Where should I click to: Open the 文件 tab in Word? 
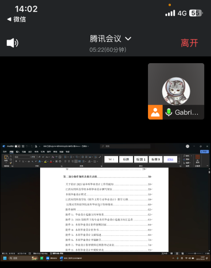(5, 152)
